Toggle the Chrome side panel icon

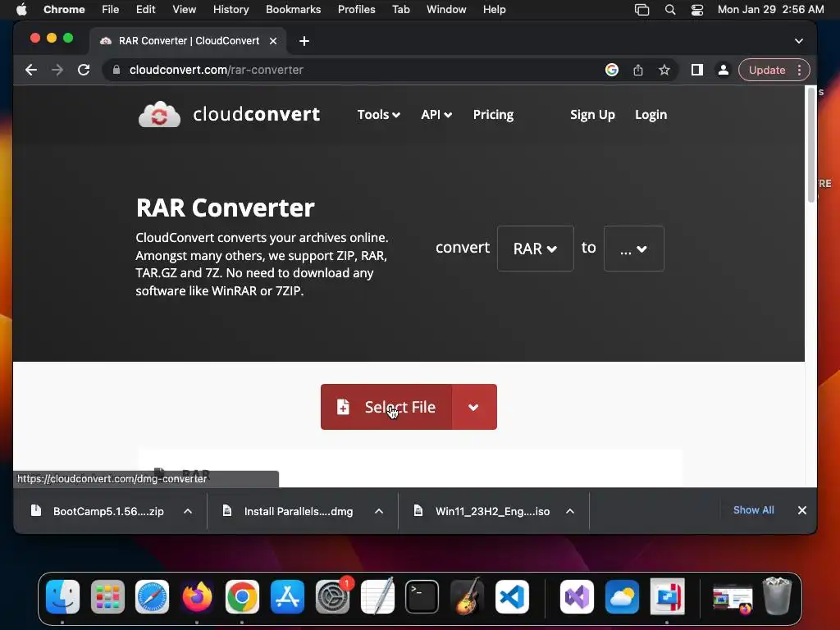click(x=697, y=70)
